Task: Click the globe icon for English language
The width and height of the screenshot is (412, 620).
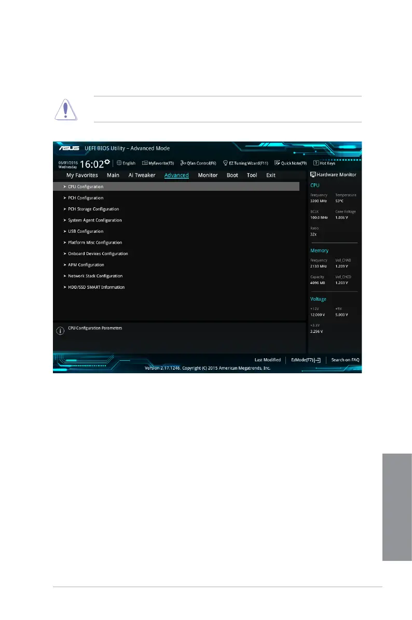Action: [x=119, y=163]
